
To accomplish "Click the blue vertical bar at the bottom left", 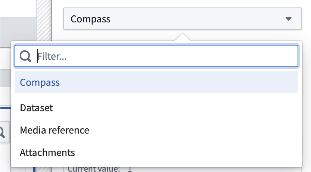I will click(34, 170).
